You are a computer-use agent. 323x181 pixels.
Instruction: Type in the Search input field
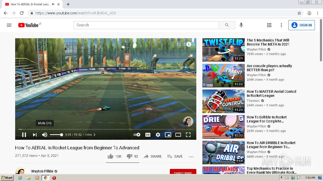146,25
